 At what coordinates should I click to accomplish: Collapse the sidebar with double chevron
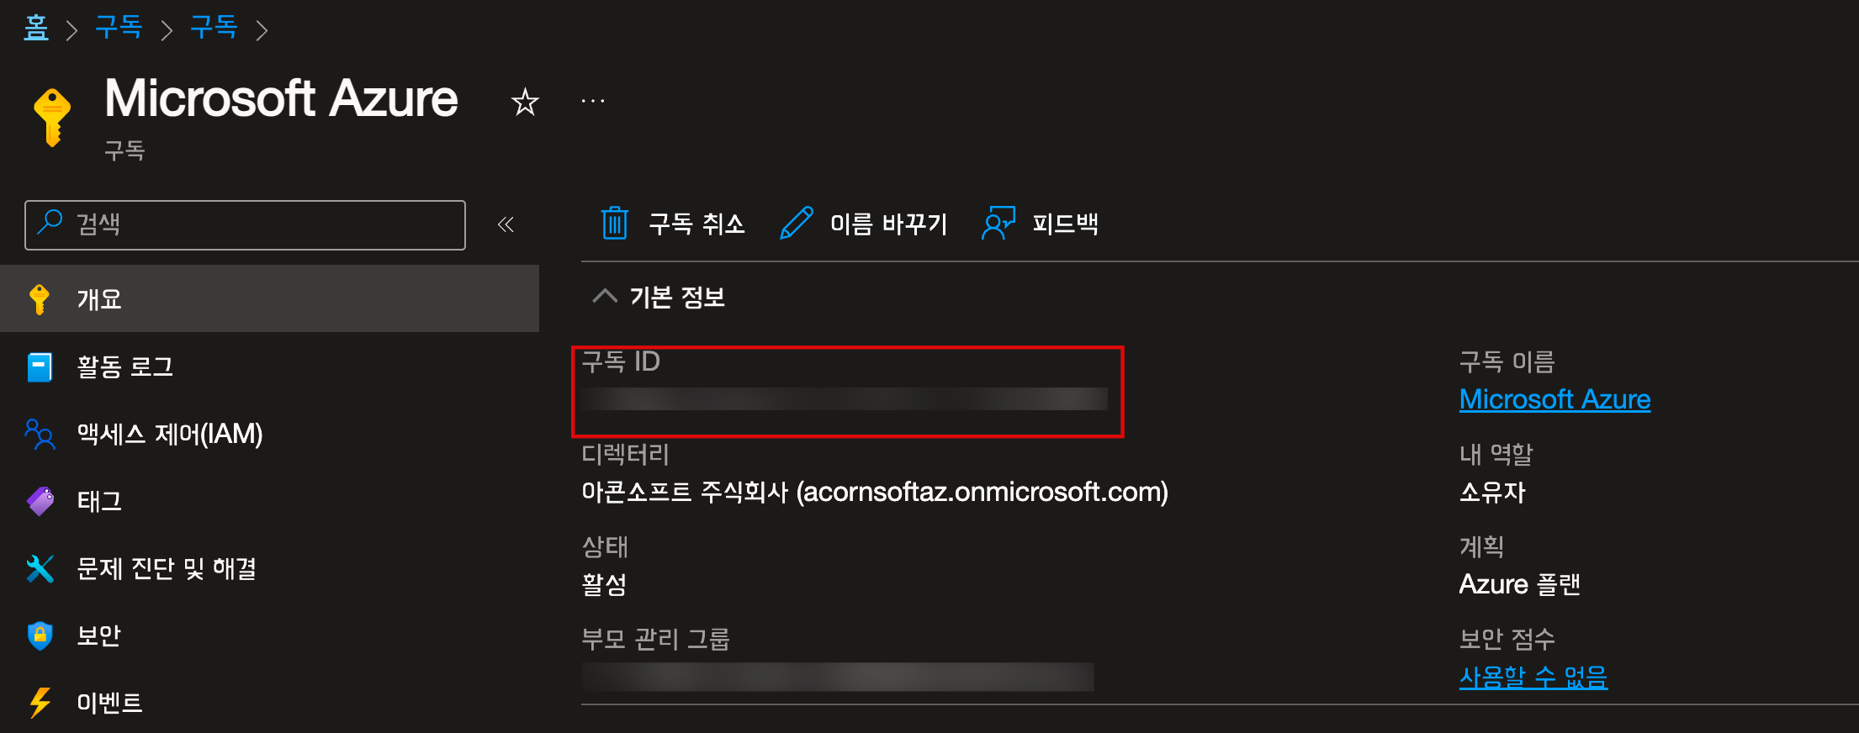[x=506, y=224]
